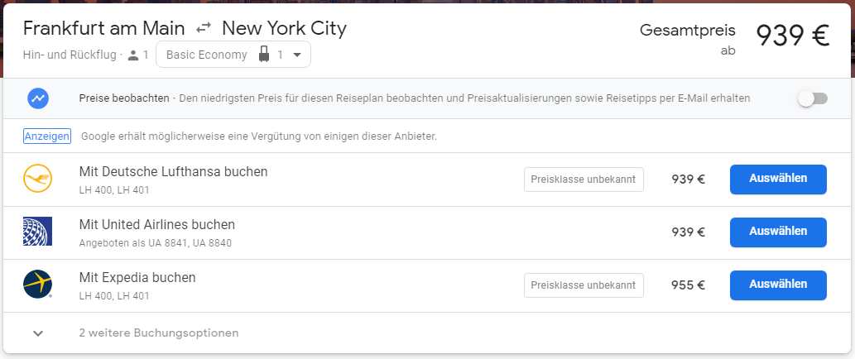
Task: Click the Gesamtpreis 939 € total
Action: (792, 36)
